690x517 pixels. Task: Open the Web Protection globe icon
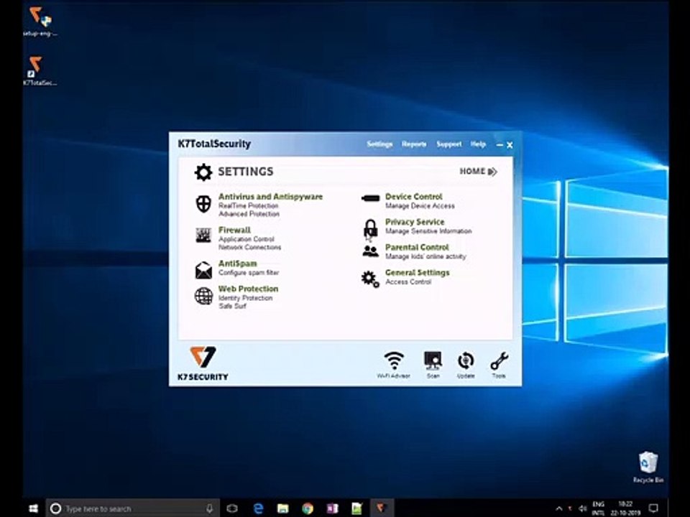pos(203,296)
